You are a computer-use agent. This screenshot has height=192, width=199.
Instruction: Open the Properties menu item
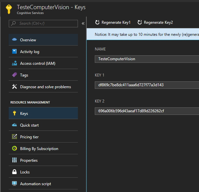[43, 160]
